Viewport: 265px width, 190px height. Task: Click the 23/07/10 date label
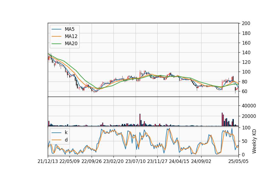[x=135, y=162]
